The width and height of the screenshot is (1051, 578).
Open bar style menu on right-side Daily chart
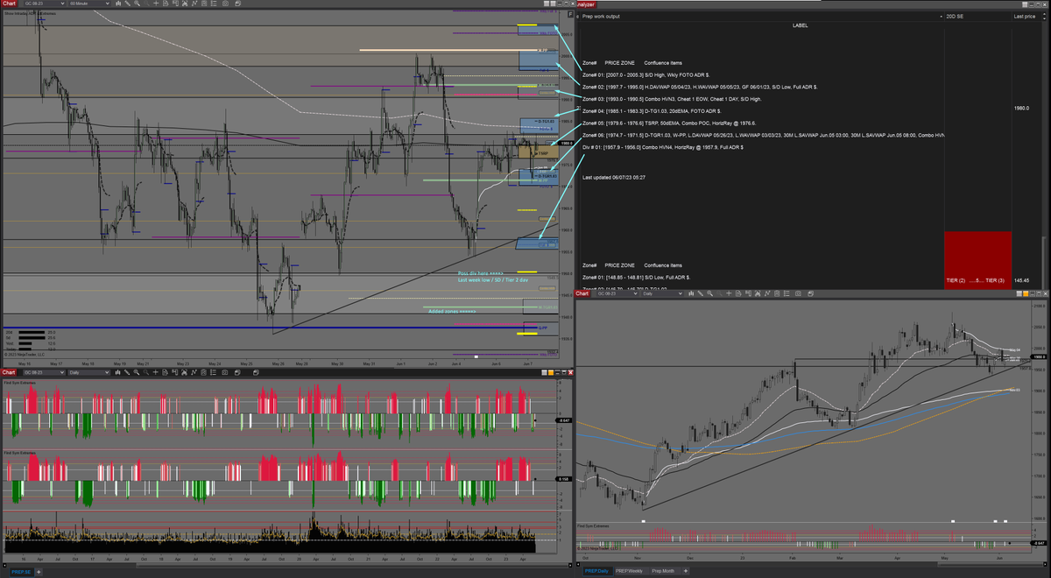(x=692, y=293)
